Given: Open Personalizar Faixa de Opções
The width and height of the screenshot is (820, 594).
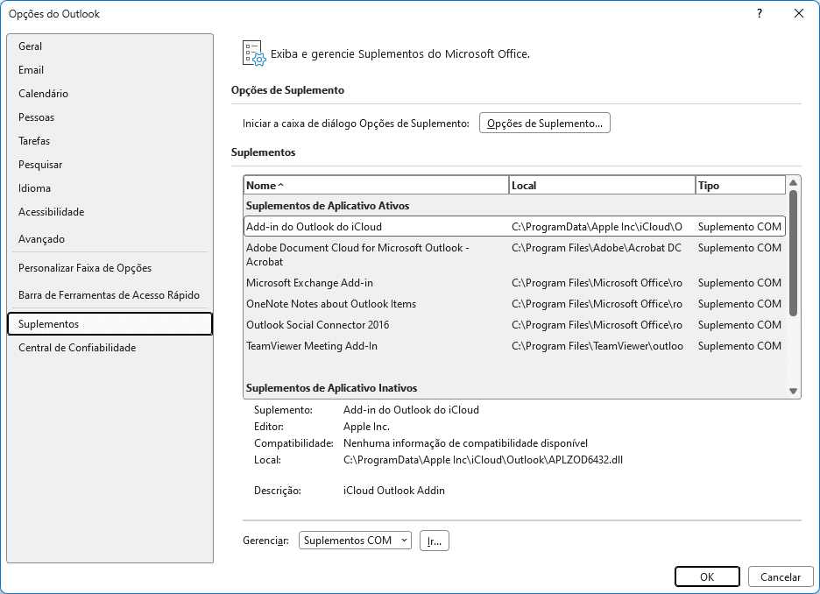Looking at the screenshot, I should [x=110, y=268].
